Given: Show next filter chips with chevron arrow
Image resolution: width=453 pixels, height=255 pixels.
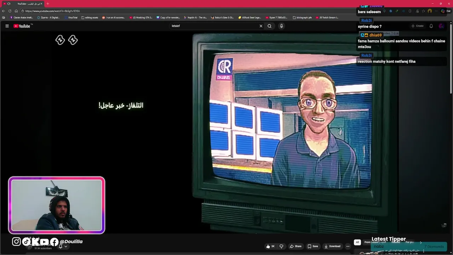Looking at the screenshot, I should pyautogui.click(x=420, y=242).
